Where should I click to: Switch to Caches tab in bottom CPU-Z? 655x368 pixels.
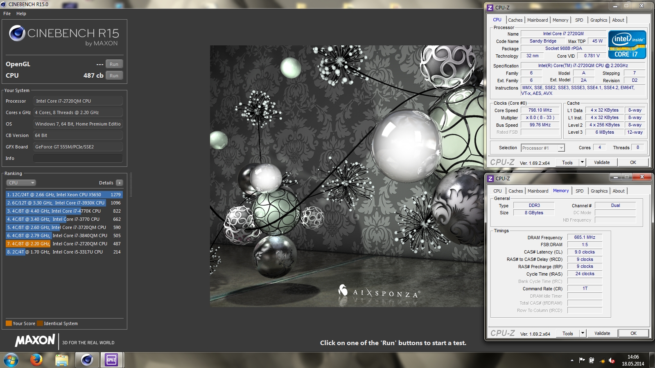[x=515, y=191]
